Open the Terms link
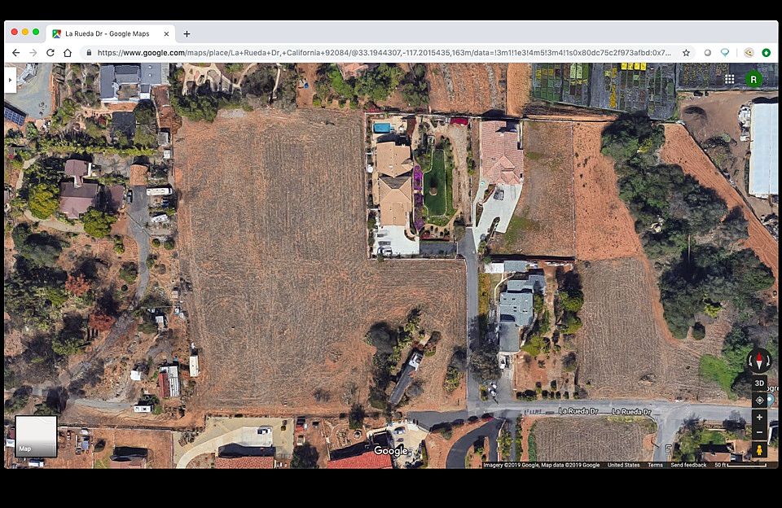 655,465
